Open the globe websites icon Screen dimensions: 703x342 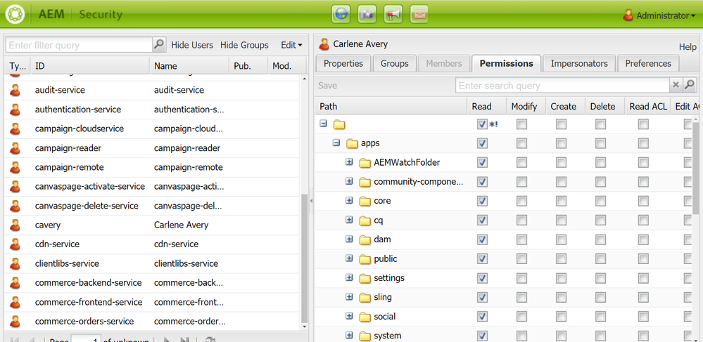click(341, 14)
